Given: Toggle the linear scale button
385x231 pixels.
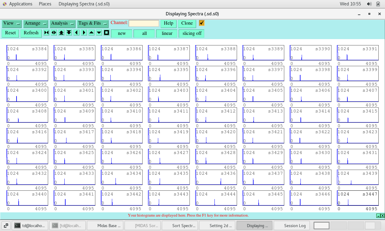Looking at the screenshot, I should click(167, 33).
